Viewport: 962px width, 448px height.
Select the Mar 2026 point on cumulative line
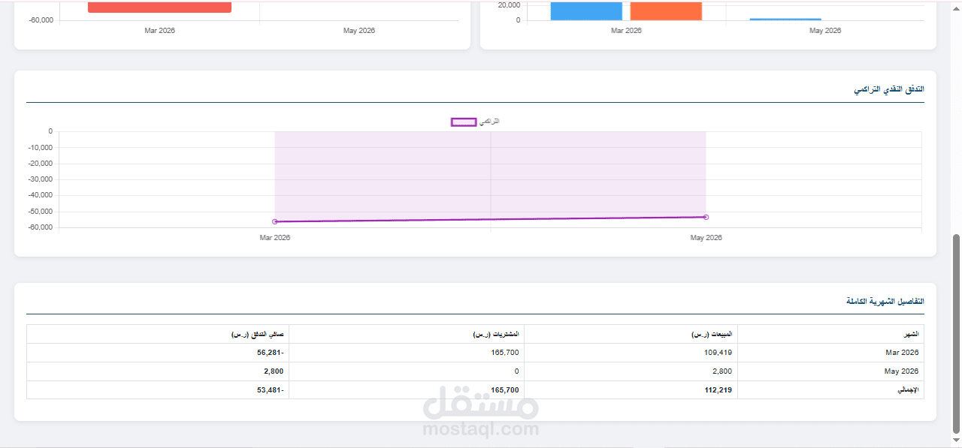tap(275, 221)
